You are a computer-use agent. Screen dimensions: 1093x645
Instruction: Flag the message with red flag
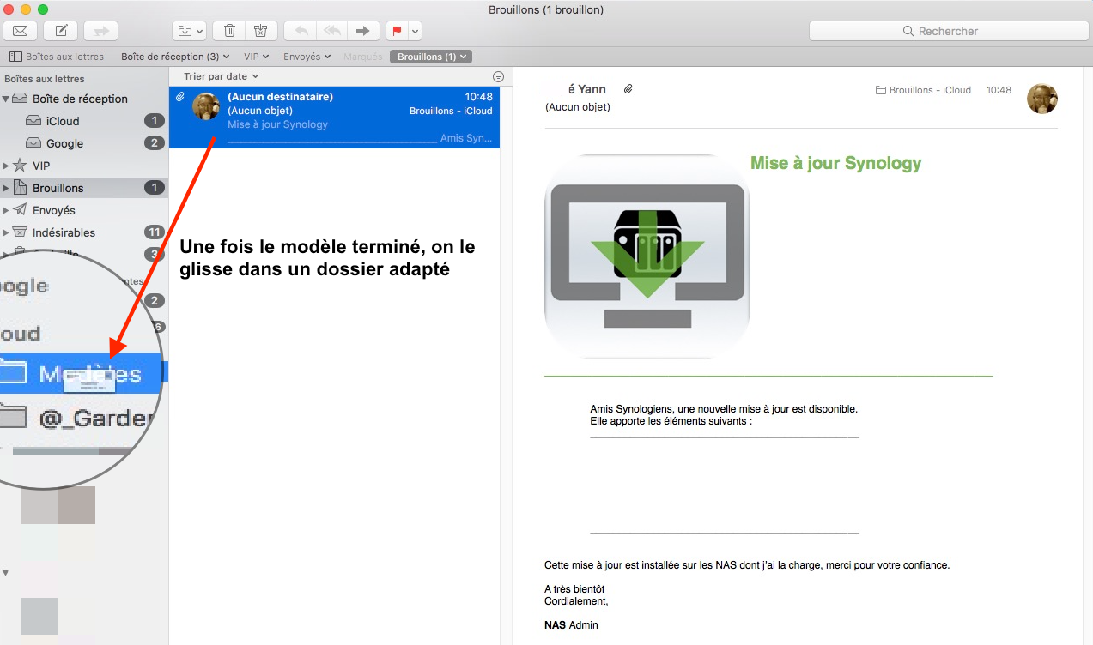point(397,31)
